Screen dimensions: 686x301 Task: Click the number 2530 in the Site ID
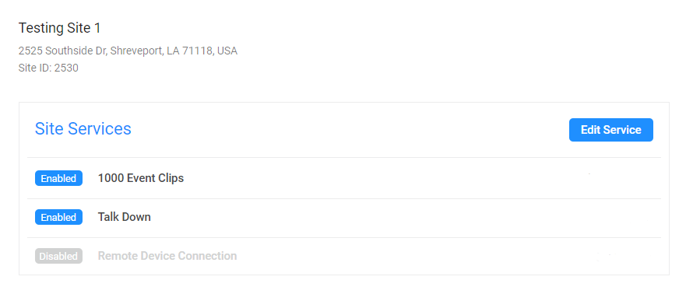click(66, 68)
